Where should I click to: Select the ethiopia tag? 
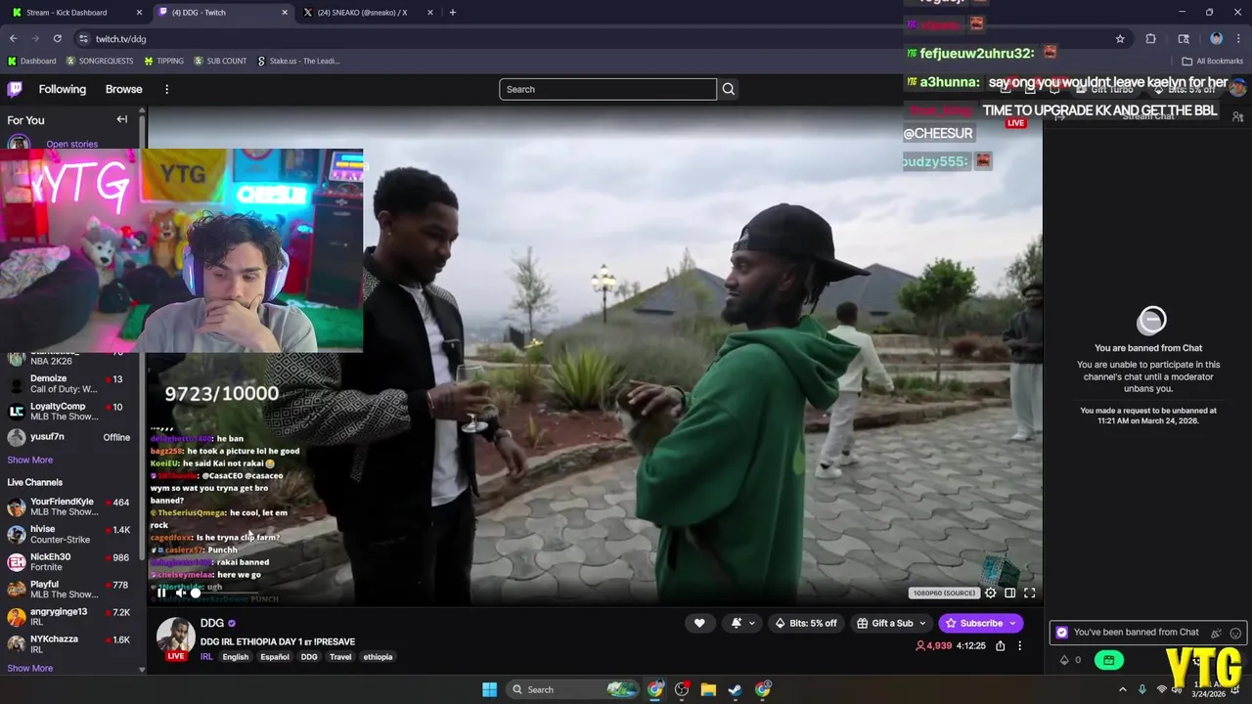(378, 657)
